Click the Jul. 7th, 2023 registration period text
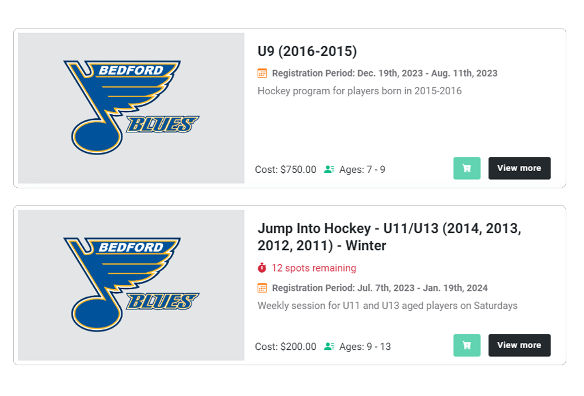 pyautogui.click(x=379, y=288)
